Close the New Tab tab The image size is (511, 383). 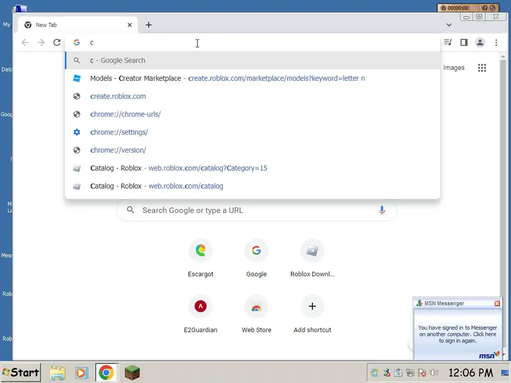130,25
